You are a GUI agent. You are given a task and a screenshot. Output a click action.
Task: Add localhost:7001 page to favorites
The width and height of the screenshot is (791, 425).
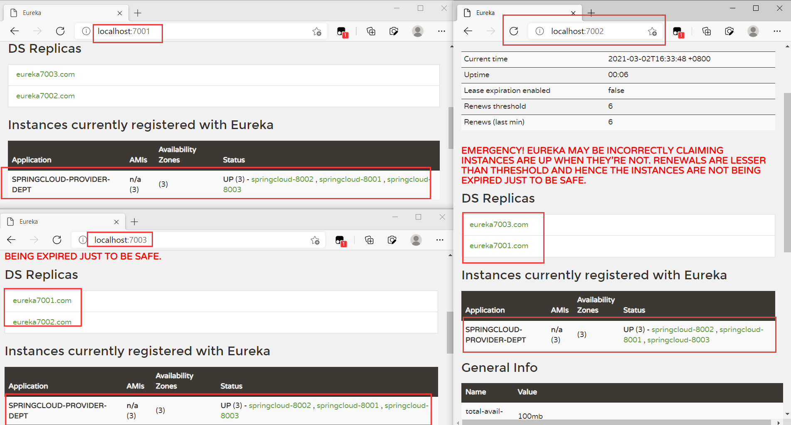(317, 32)
